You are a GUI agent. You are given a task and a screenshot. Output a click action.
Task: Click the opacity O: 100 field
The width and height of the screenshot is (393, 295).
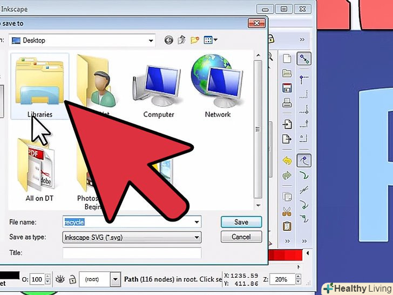tap(37, 279)
